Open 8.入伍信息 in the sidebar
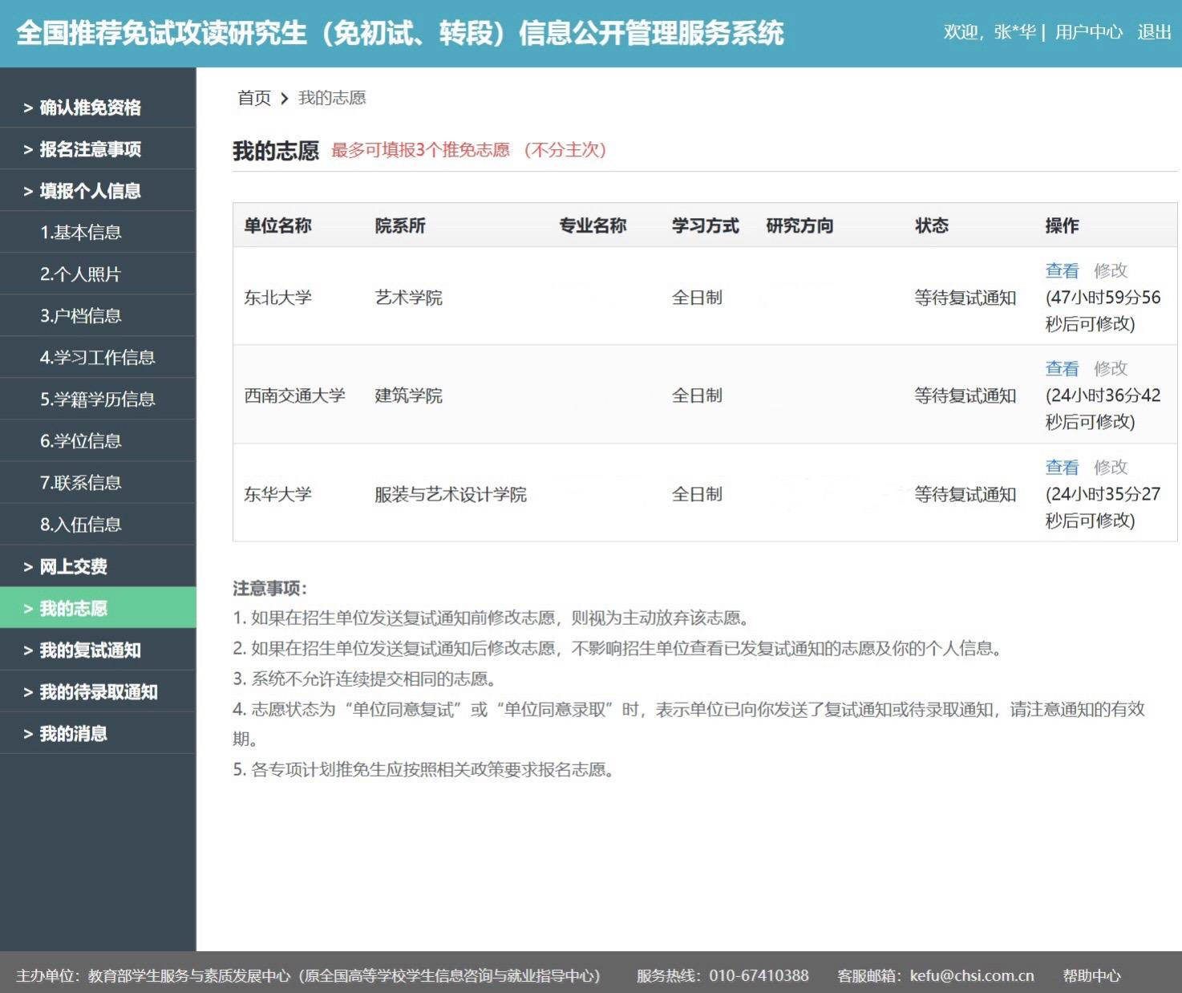Screen dimensions: 1182x993 (x=81, y=525)
